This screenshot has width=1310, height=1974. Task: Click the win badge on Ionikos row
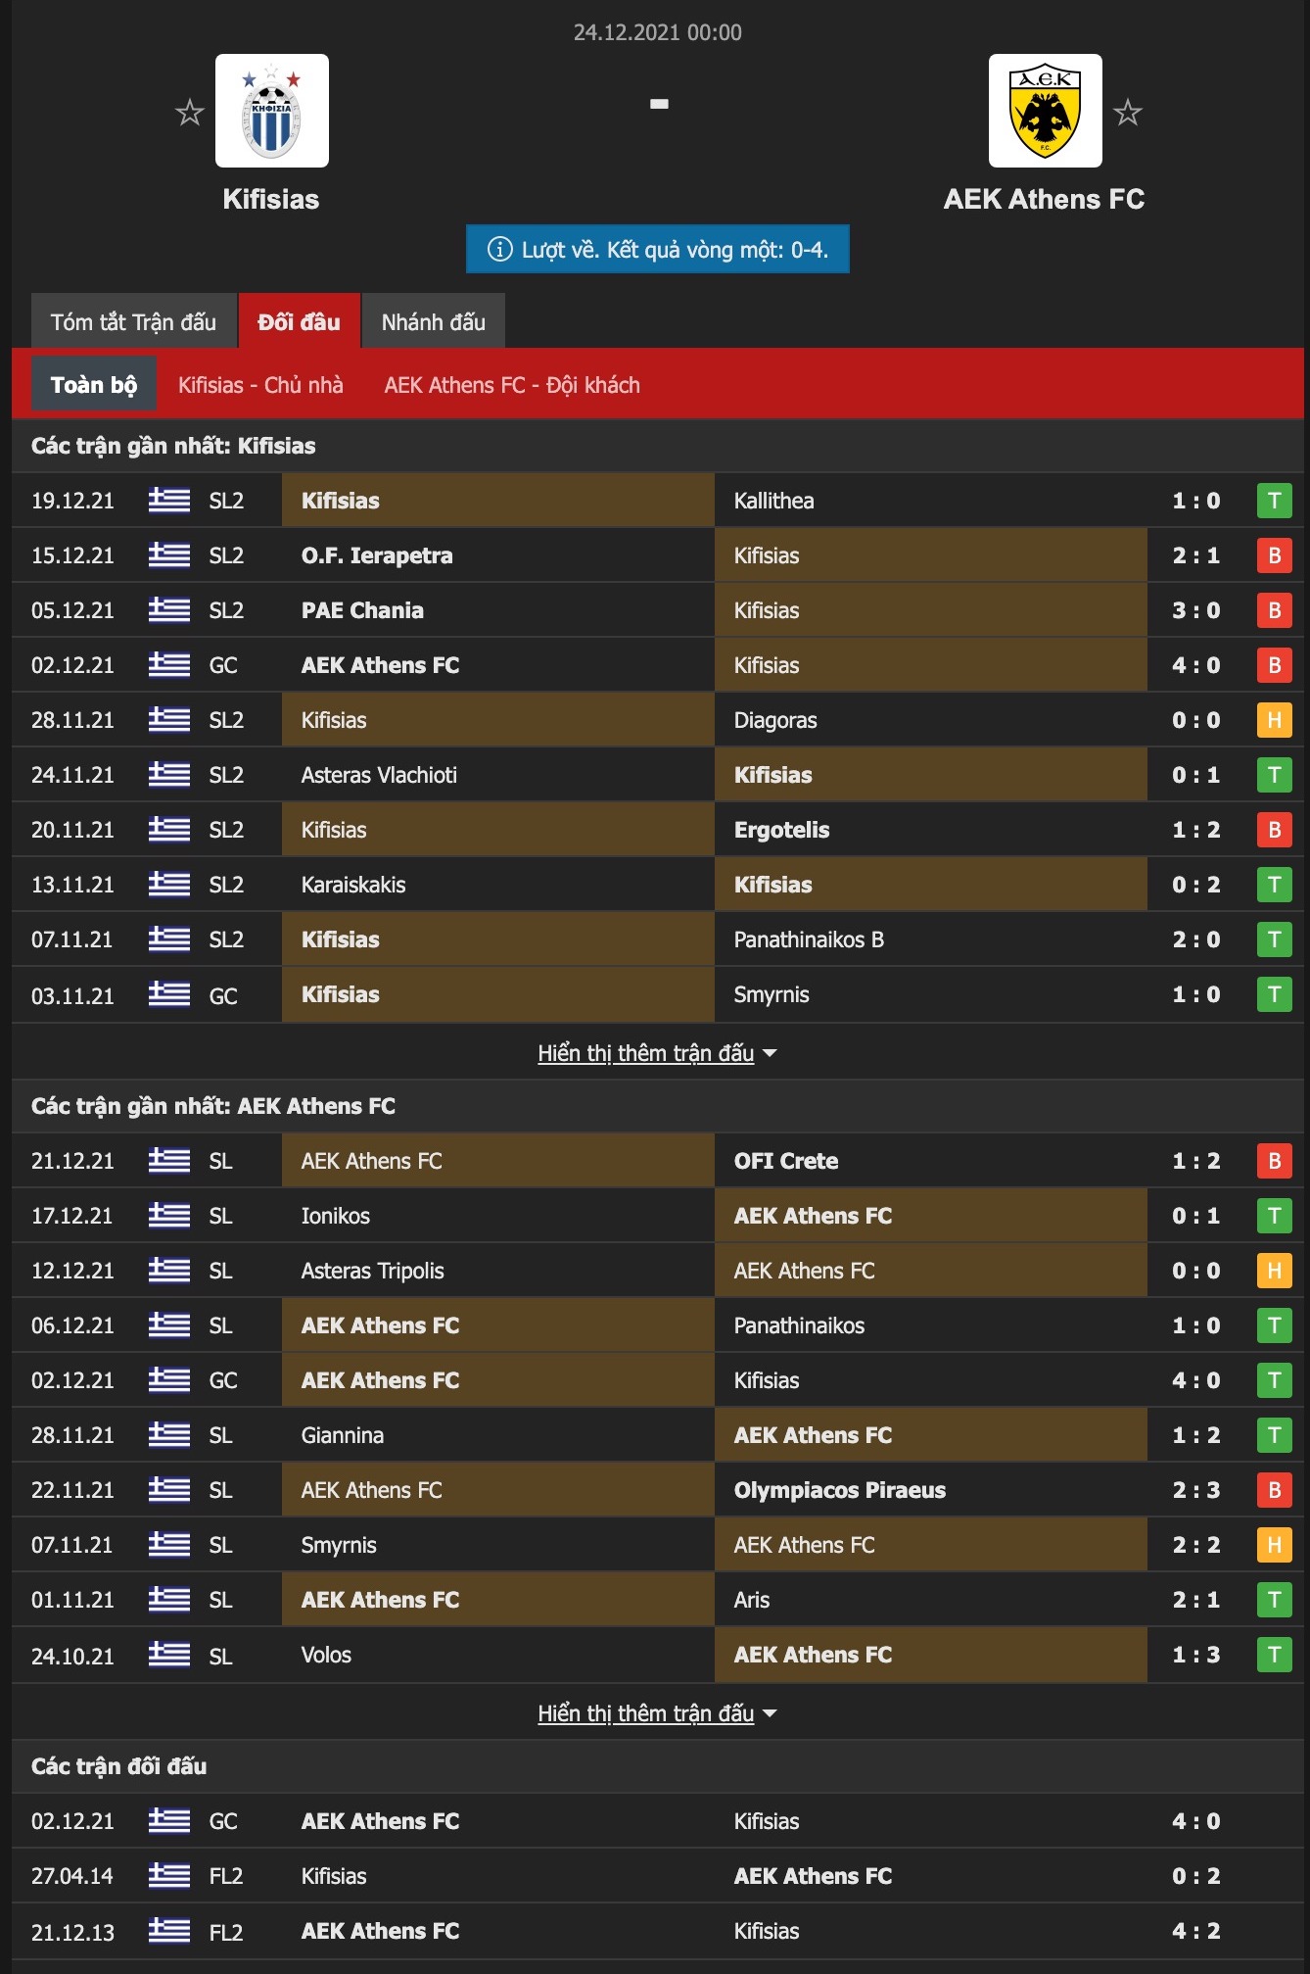point(1275,1216)
